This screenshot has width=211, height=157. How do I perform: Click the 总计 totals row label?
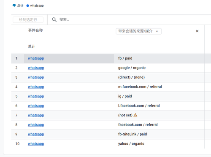point(31,47)
